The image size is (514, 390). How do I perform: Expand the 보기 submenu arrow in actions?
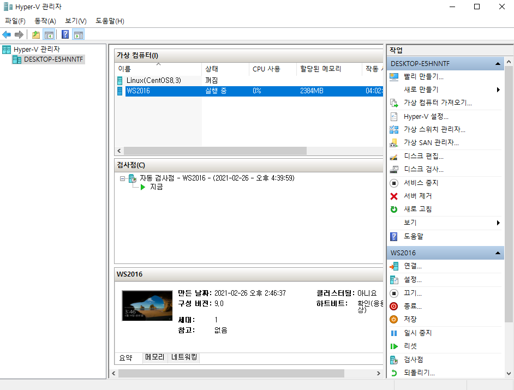coord(498,223)
